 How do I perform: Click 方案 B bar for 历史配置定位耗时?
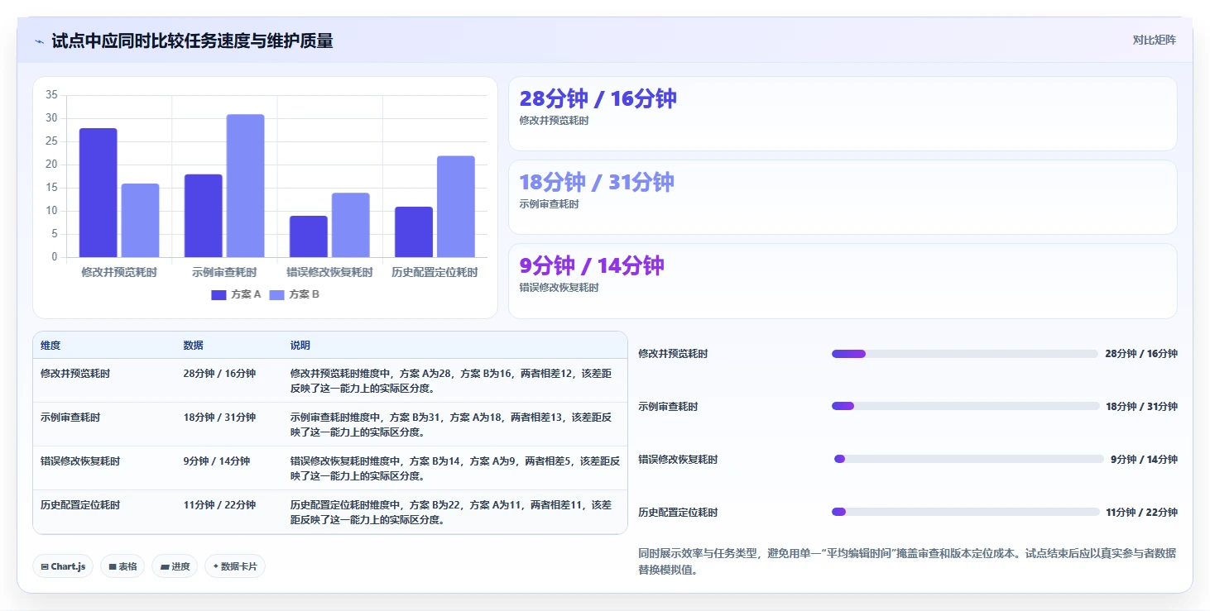coord(456,207)
